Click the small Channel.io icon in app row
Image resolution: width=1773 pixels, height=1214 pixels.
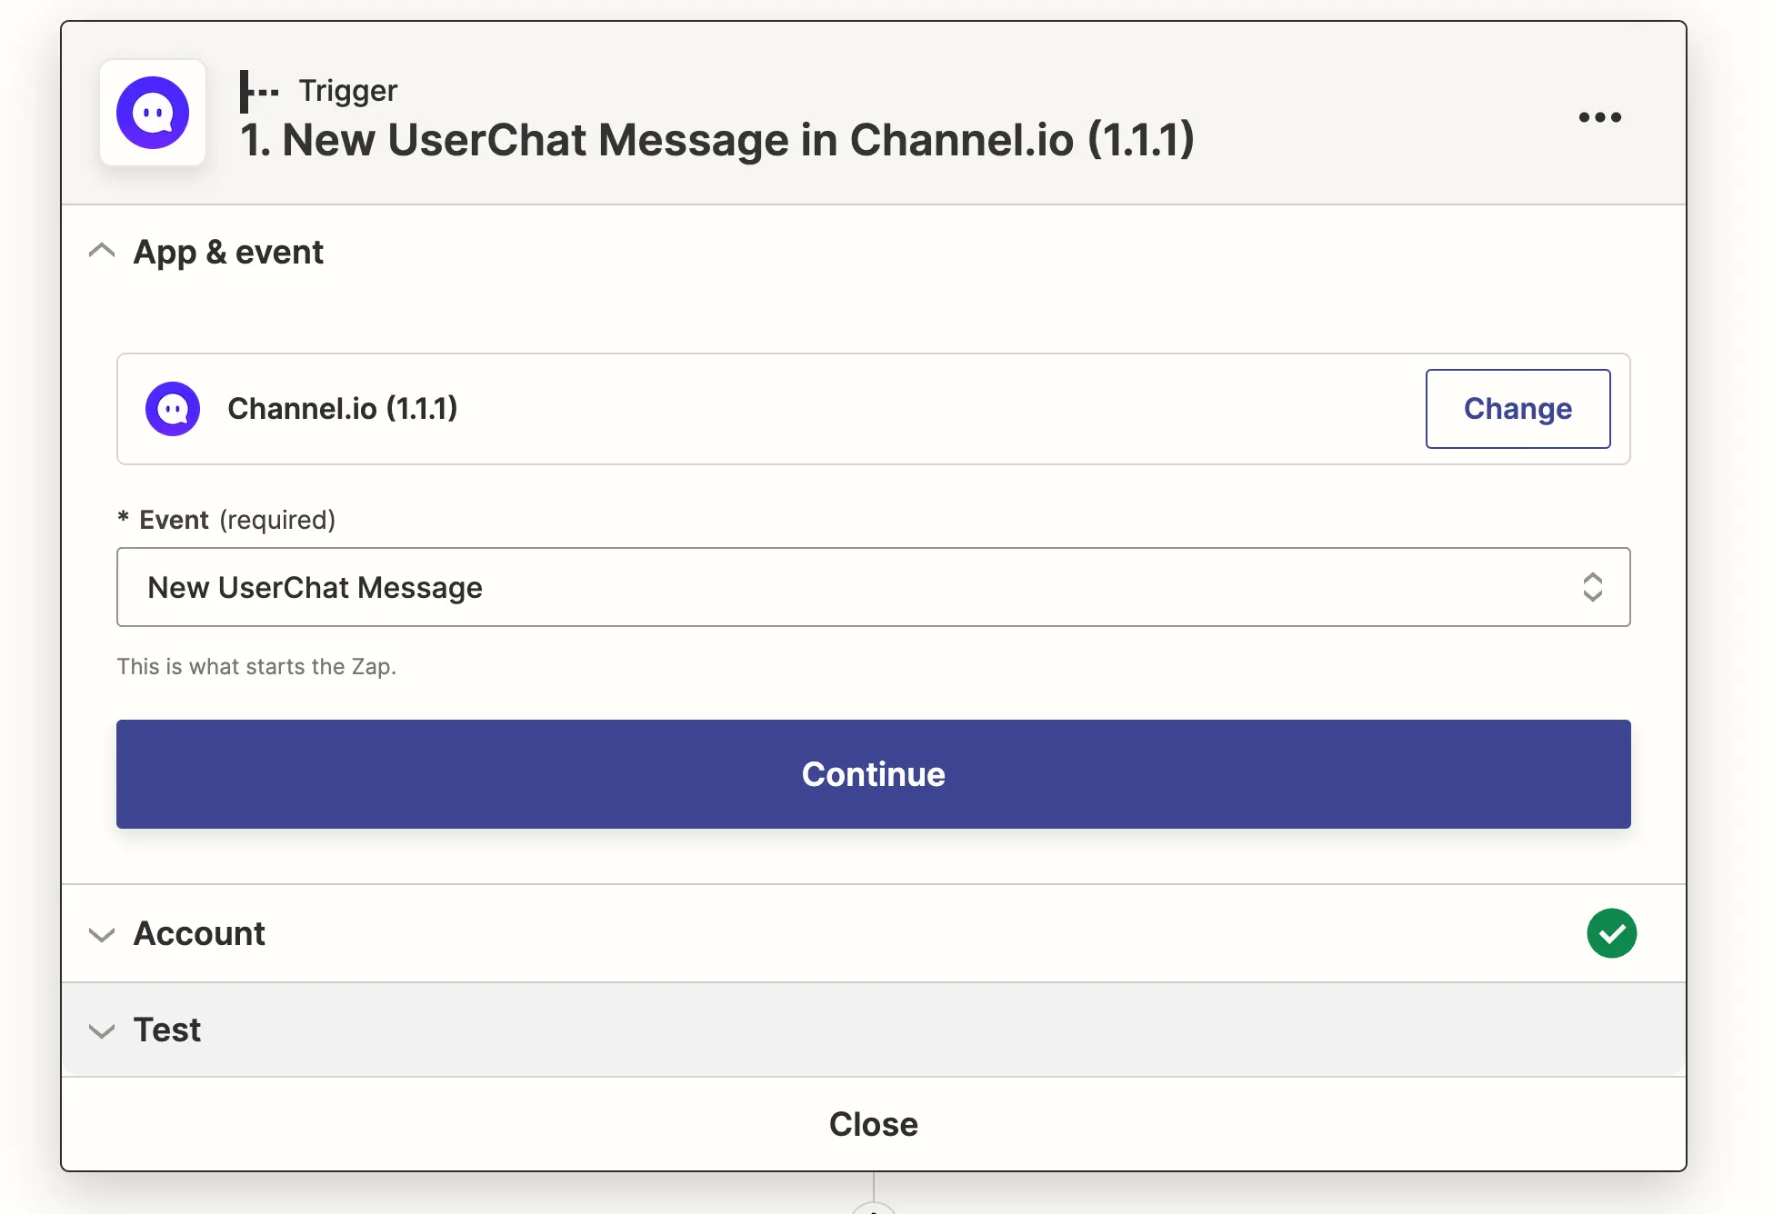click(x=173, y=409)
